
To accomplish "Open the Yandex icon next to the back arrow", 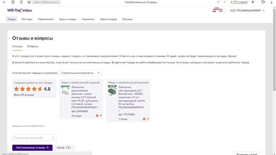I will click(x=13, y=2).
